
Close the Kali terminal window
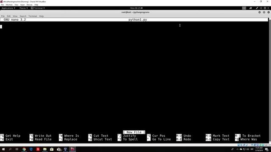[268, 12]
